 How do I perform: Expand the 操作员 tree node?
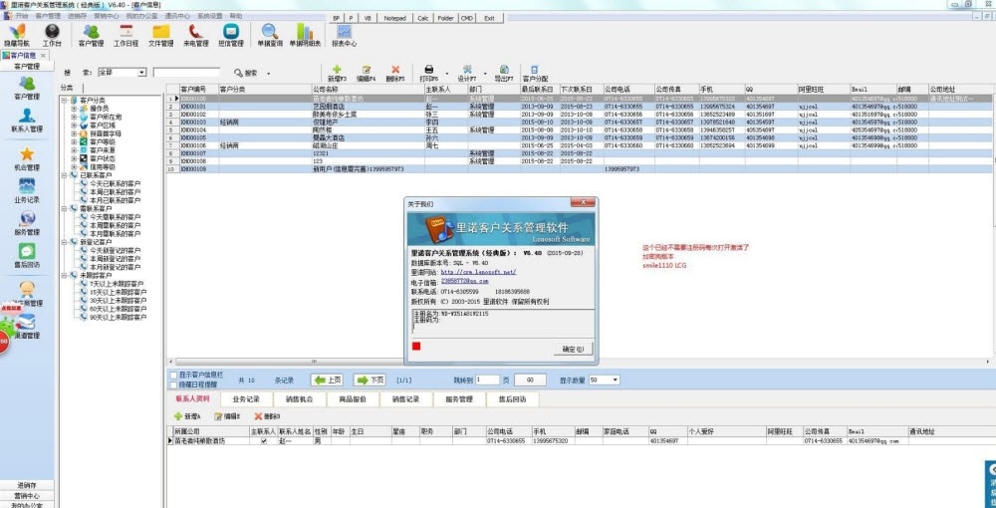tap(74, 109)
